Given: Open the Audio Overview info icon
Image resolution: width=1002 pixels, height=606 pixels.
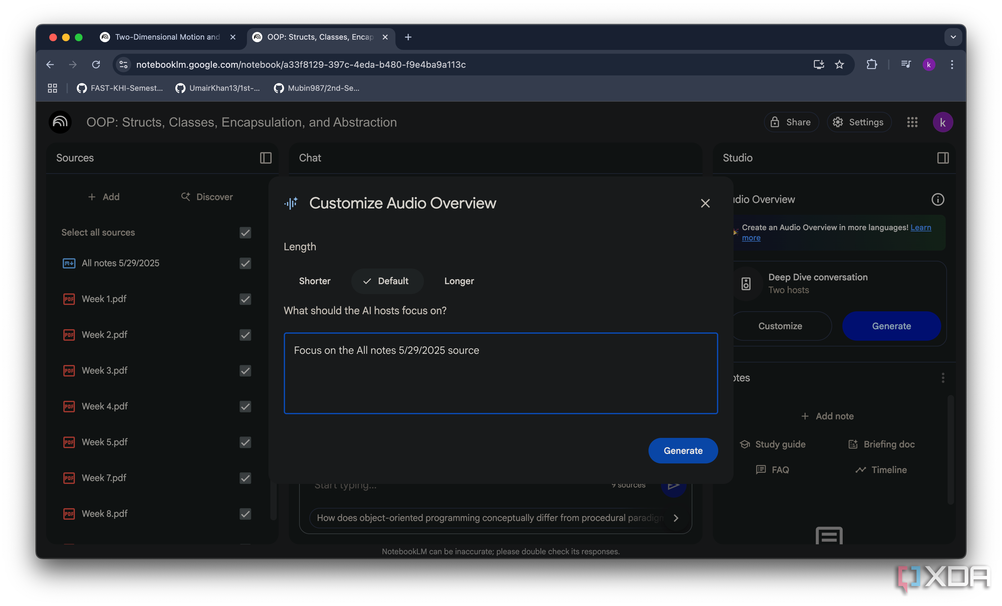Looking at the screenshot, I should (x=937, y=199).
